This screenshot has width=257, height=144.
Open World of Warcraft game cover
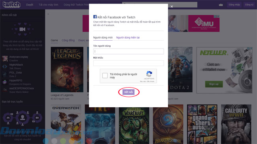(x=134, y=126)
